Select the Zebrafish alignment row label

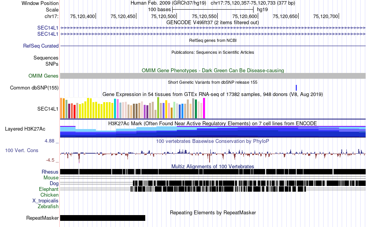point(48,207)
